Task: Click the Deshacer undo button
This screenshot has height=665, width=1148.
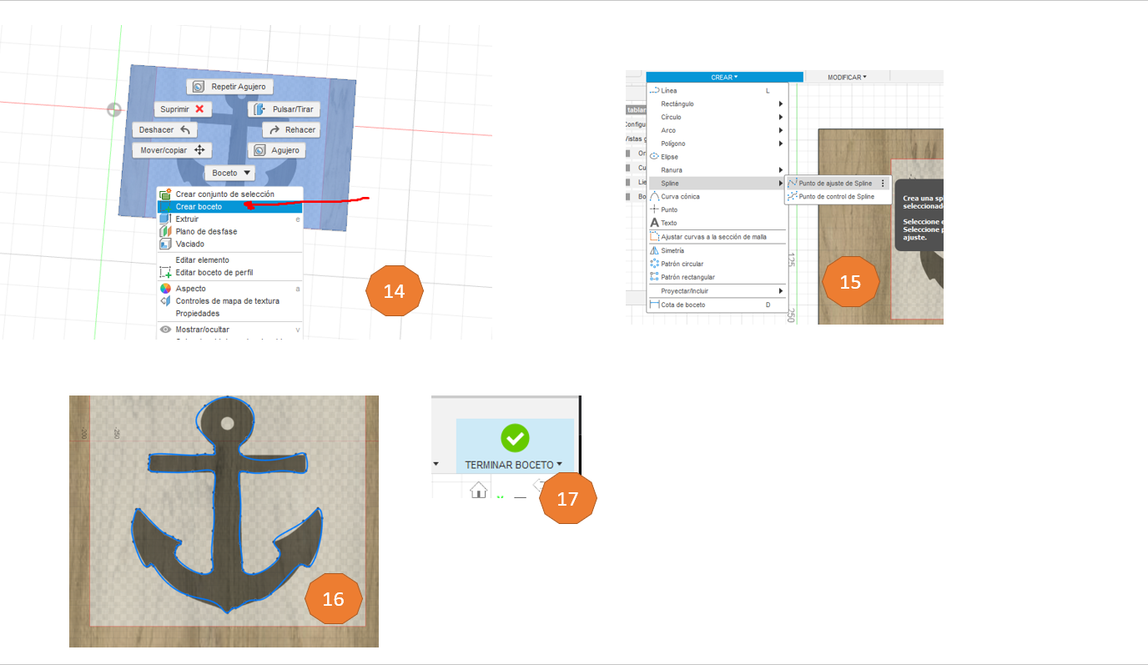Action: pyautogui.click(x=164, y=130)
